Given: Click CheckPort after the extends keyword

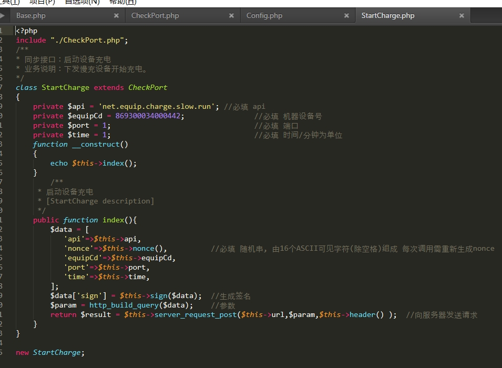Looking at the screenshot, I should pyautogui.click(x=148, y=88).
